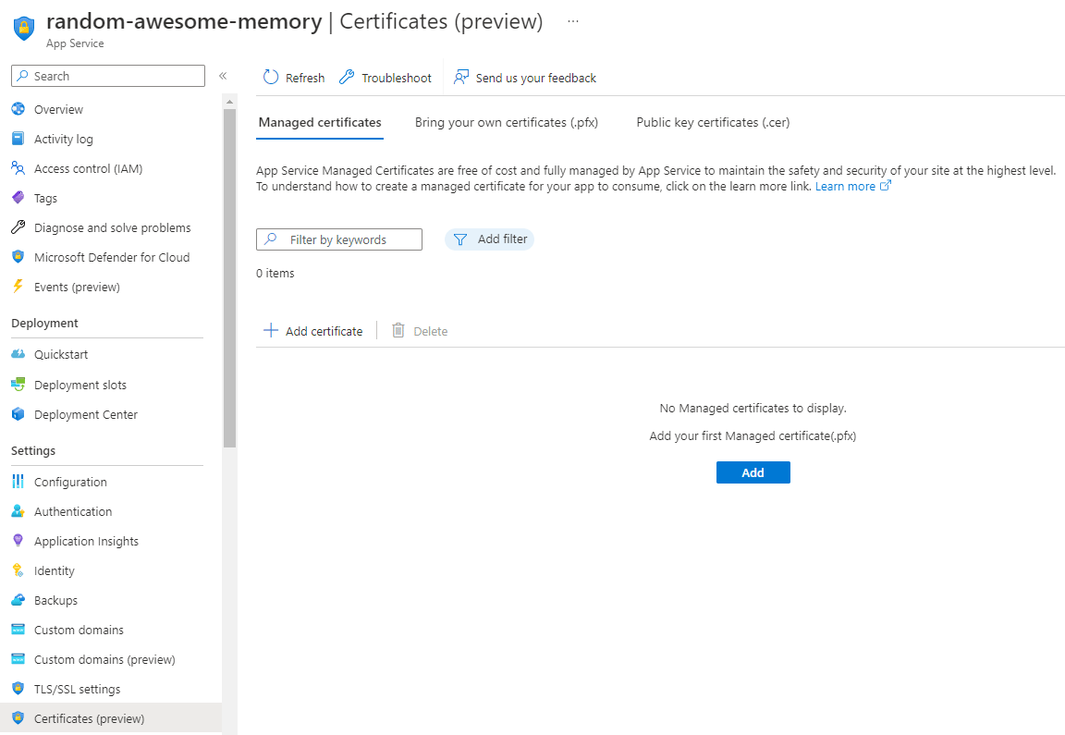
Task: Click the Learn more link
Action: (x=845, y=186)
